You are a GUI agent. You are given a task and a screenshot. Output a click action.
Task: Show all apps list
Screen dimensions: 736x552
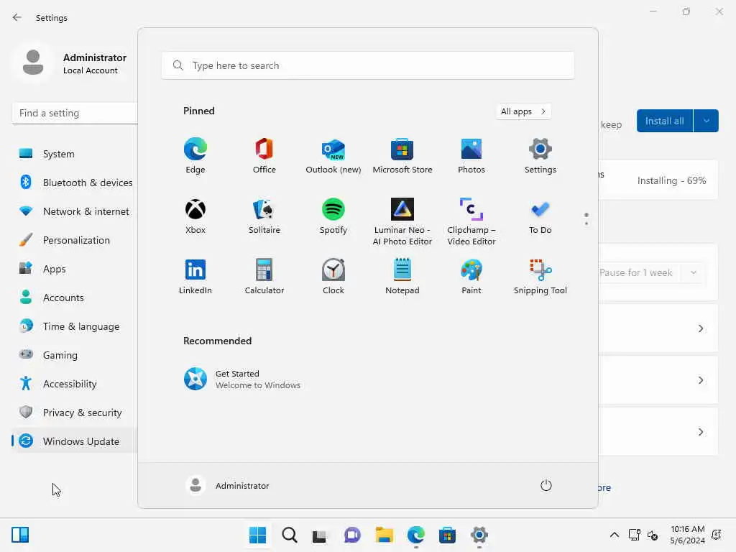(523, 111)
